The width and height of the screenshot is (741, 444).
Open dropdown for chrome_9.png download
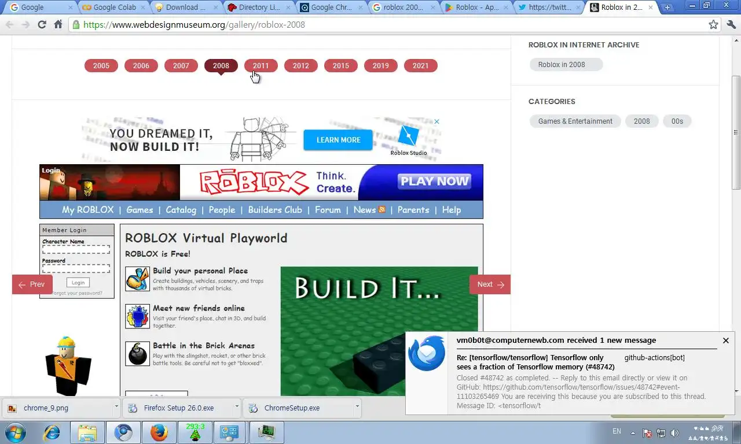116,407
